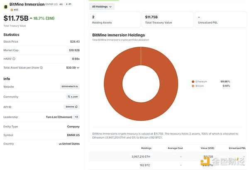This screenshot has width=249, height=170.
Task: Click the Total Asset Value per Share info icon
Action: tap(41, 67)
